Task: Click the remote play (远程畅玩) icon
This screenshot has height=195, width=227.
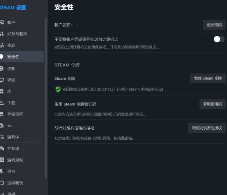Action: [x=2, y=183]
